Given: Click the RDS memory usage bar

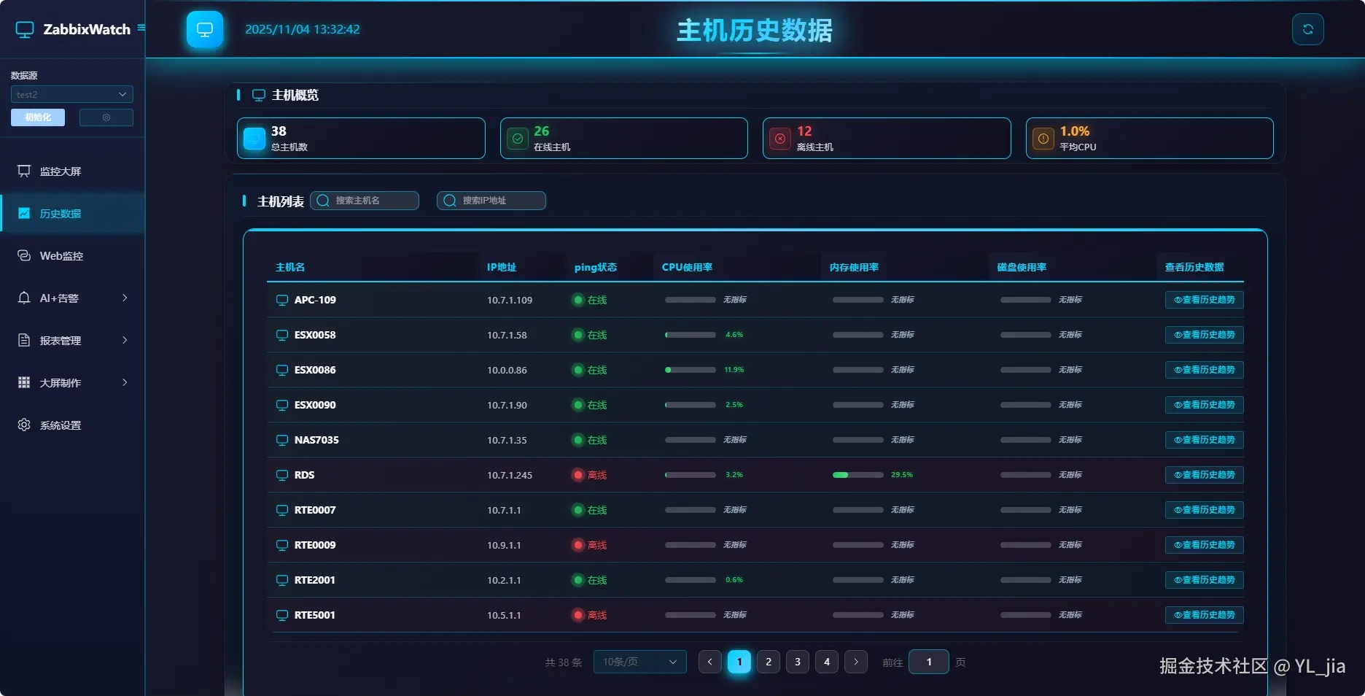Looking at the screenshot, I should coord(858,475).
